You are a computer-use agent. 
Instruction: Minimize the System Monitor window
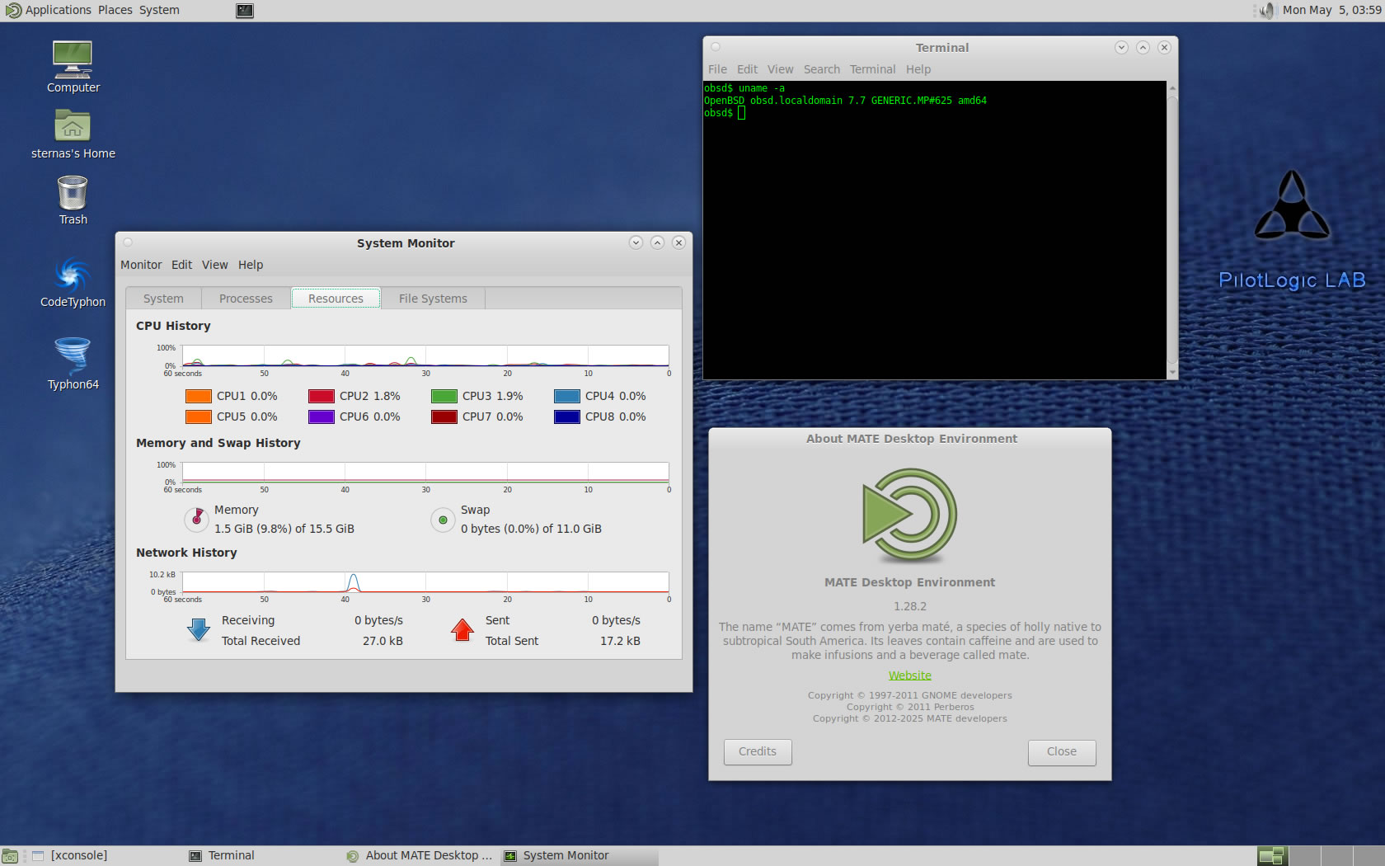[636, 242]
